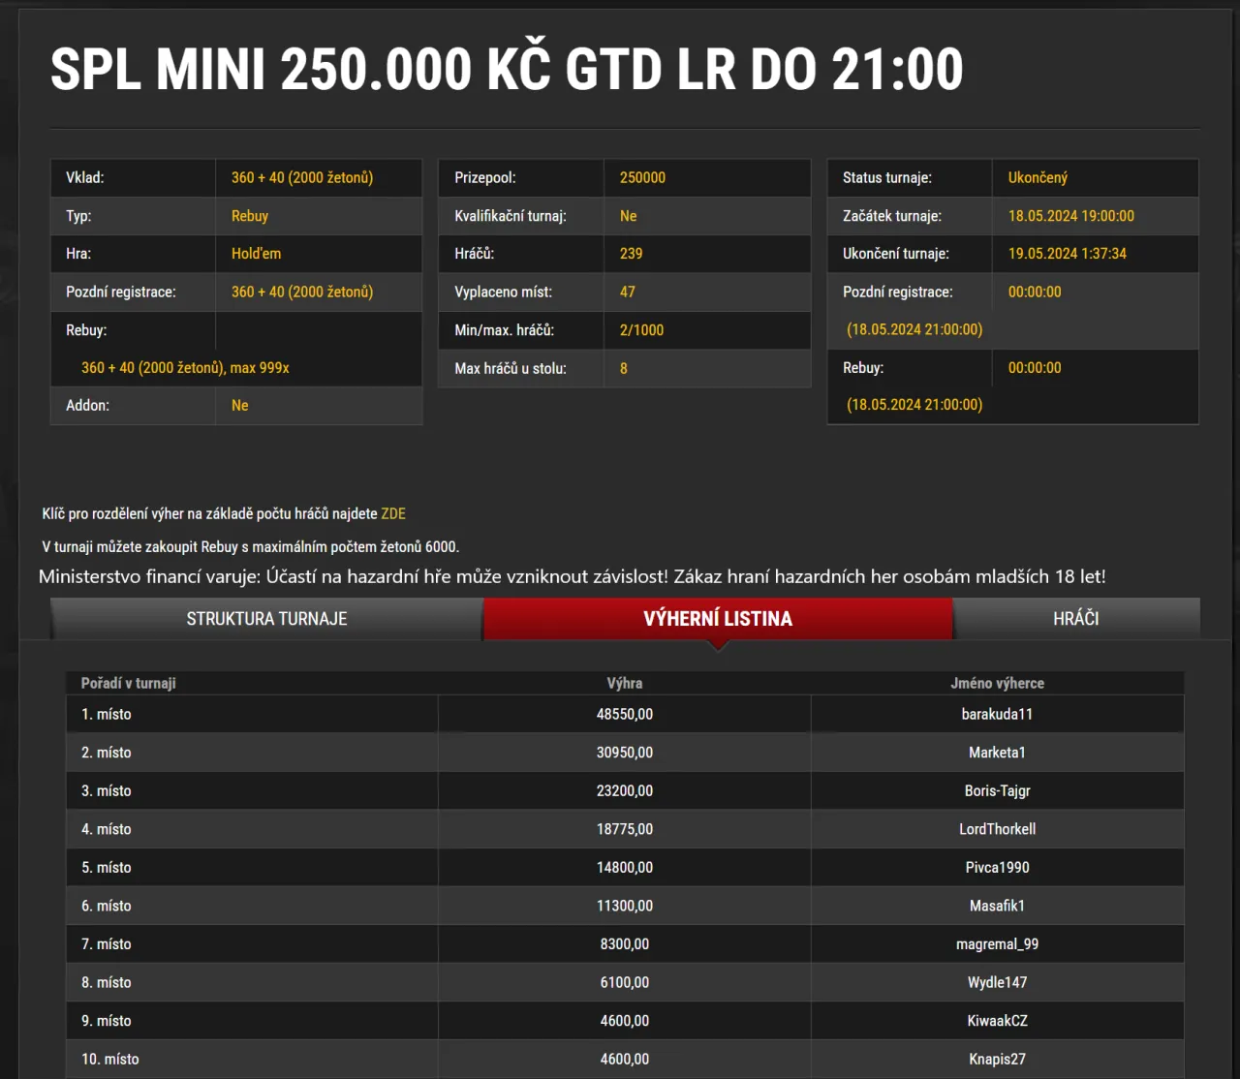
Task: Click the Wydle147 row
Action: pos(997,981)
